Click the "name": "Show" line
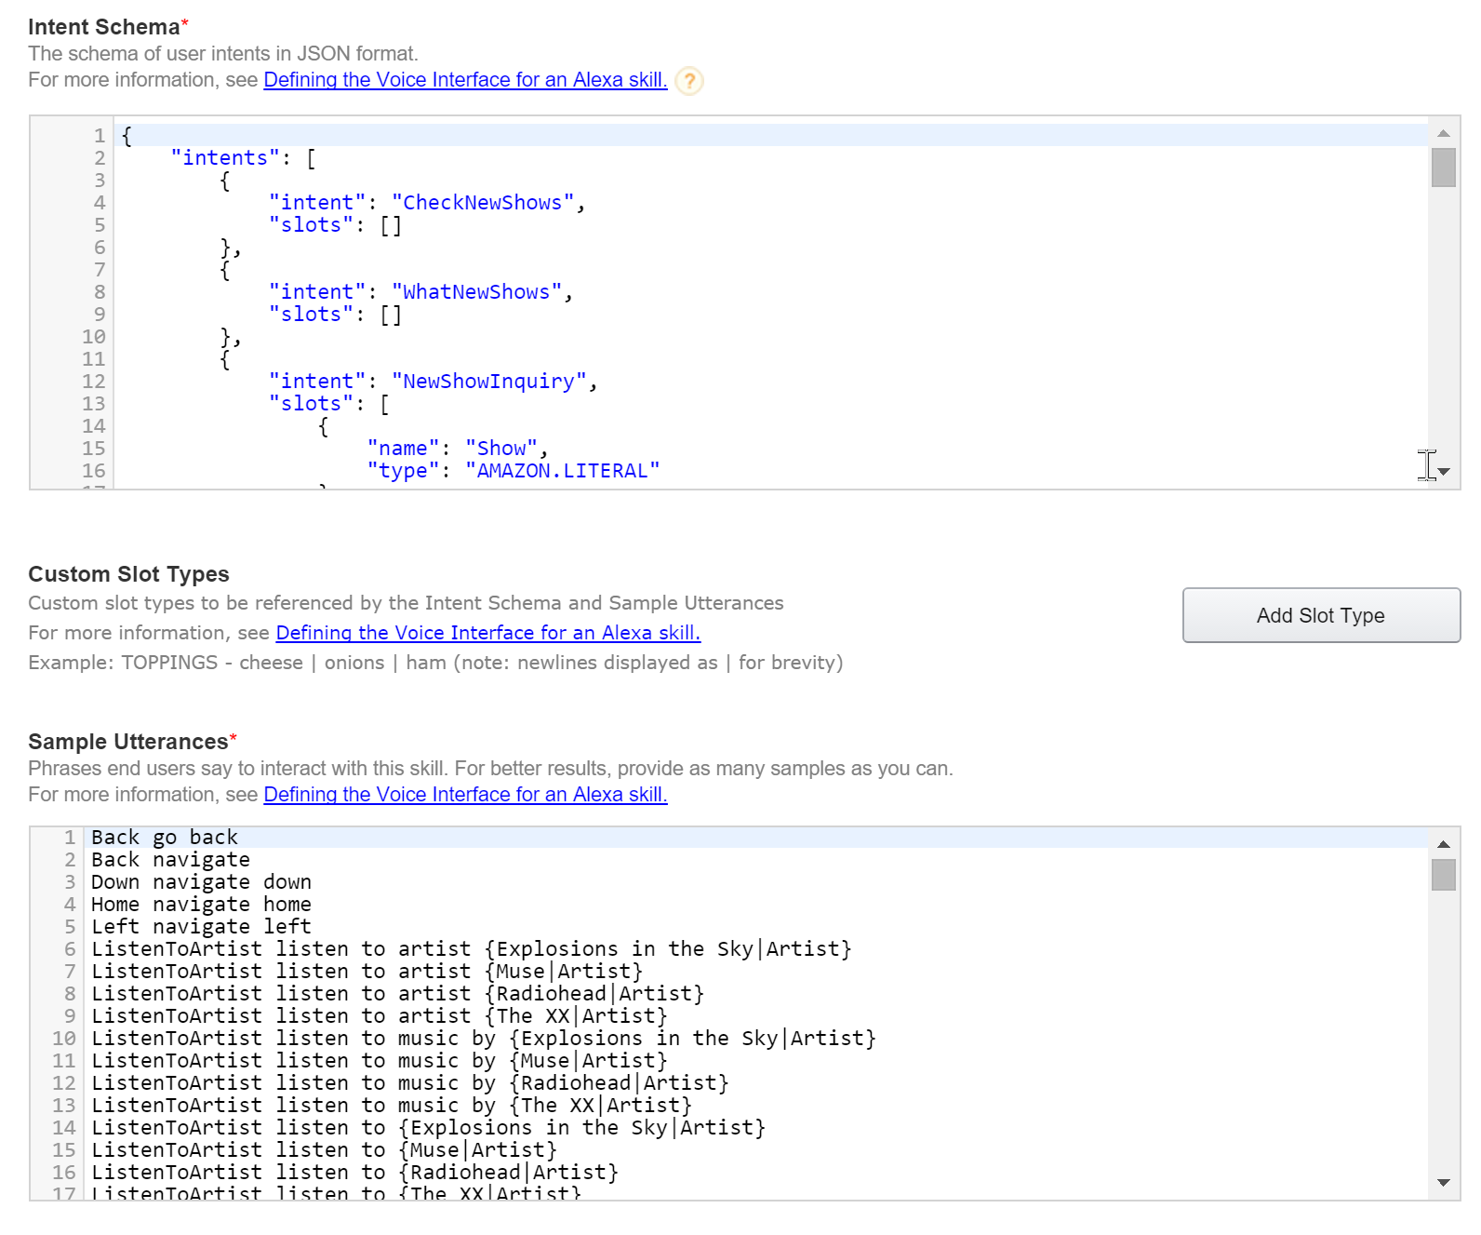 [458, 449]
